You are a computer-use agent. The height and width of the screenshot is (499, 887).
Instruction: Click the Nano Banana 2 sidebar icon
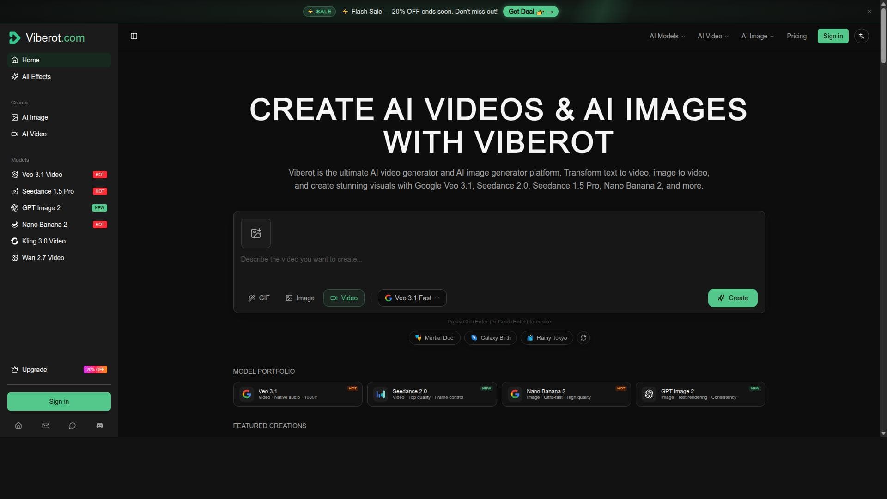[15, 225]
